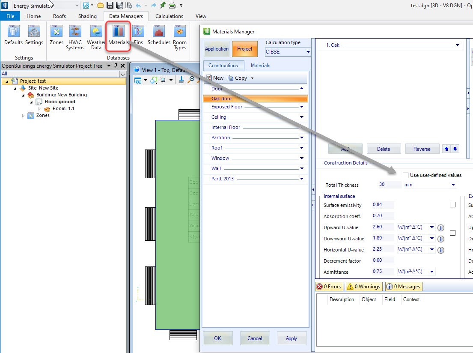Click the Save Settings icon
The image size is (473, 353).
119,5
